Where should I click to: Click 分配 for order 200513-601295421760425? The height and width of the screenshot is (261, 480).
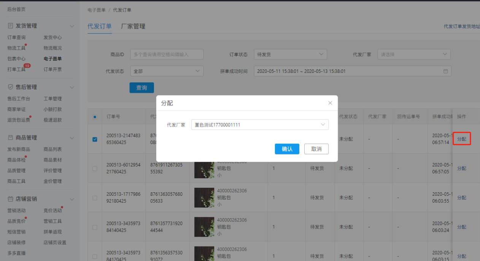click(461, 168)
